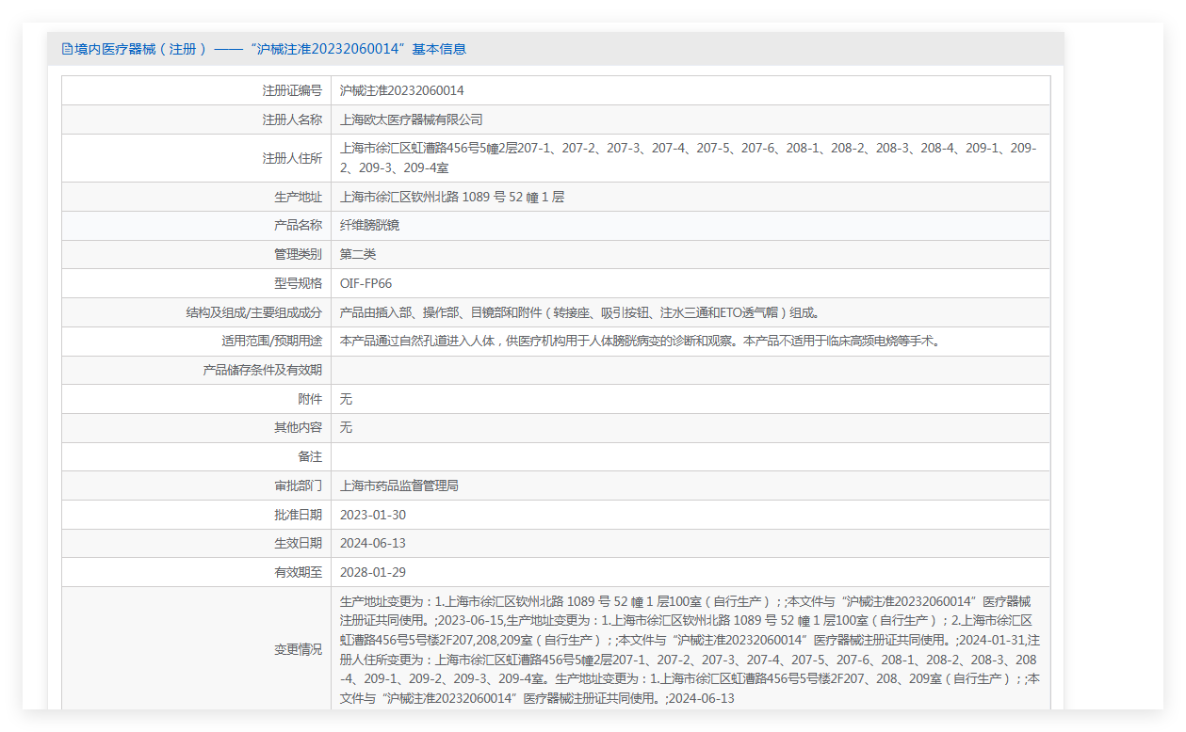Click the empty 产品储存条件及有效期 value cell
The height and width of the screenshot is (732, 1186).
(x=690, y=370)
